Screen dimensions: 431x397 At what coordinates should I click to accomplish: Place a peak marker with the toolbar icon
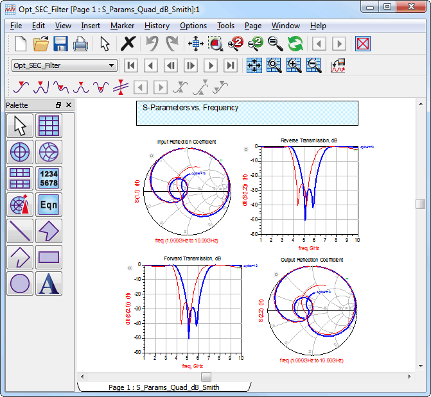[x=81, y=87]
